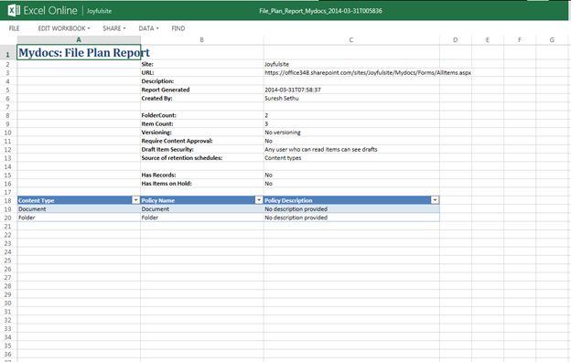
Task: Select row 20 header
Action: pos(8,218)
